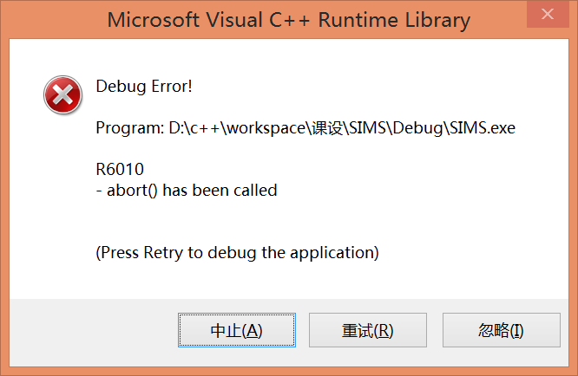Close the Runtime Library dialog
The image size is (578, 376).
tap(548, 15)
